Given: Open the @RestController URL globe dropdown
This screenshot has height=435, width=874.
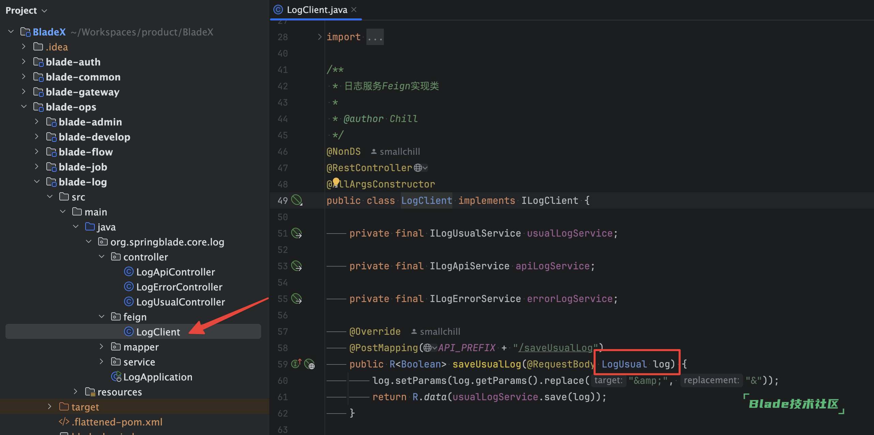Looking at the screenshot, I should (x=421, y=168).
